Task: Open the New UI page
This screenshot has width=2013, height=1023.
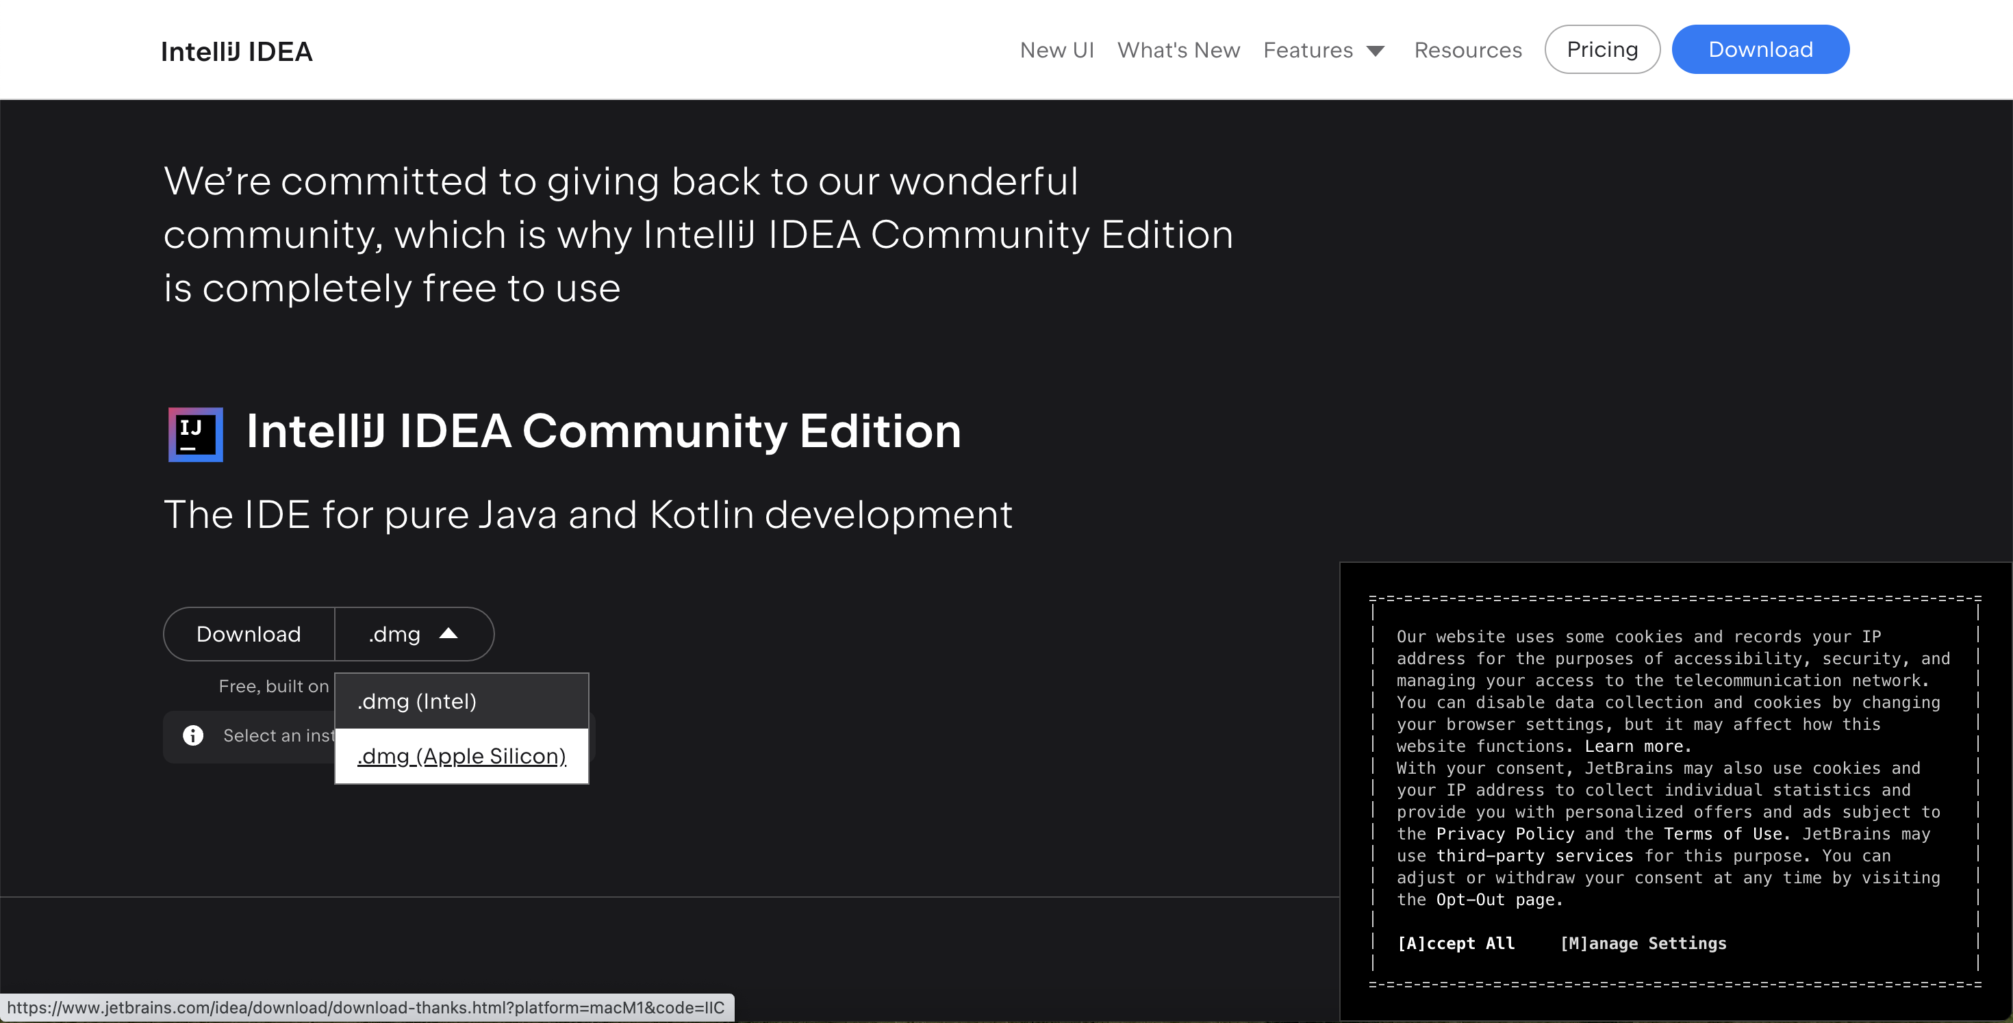Action: pyautogui.click(x=1056, y=50)
